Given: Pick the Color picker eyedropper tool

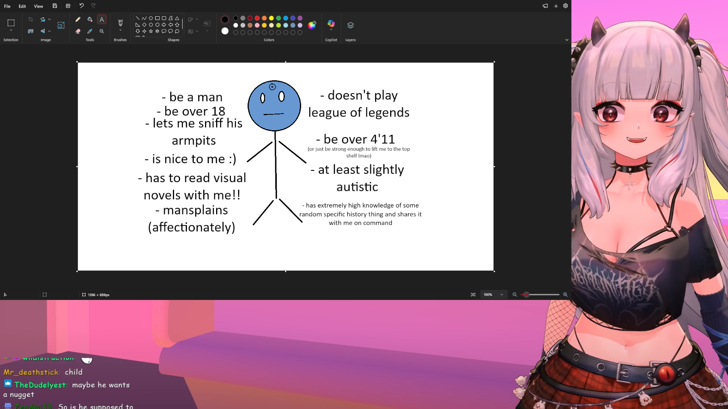Looking at the screenshot, I should (90, 31).
